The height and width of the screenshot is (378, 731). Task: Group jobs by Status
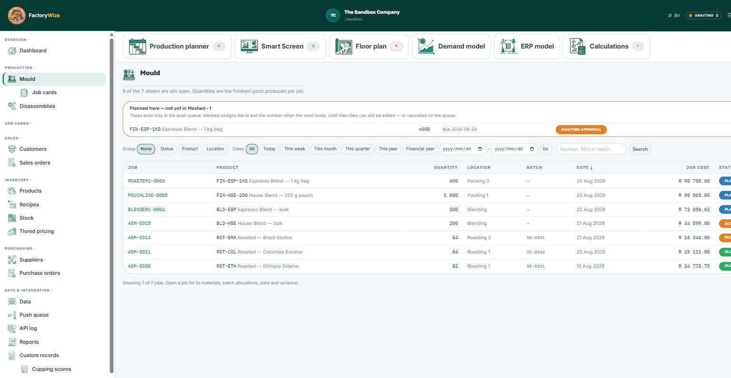(x=167, y=149)
